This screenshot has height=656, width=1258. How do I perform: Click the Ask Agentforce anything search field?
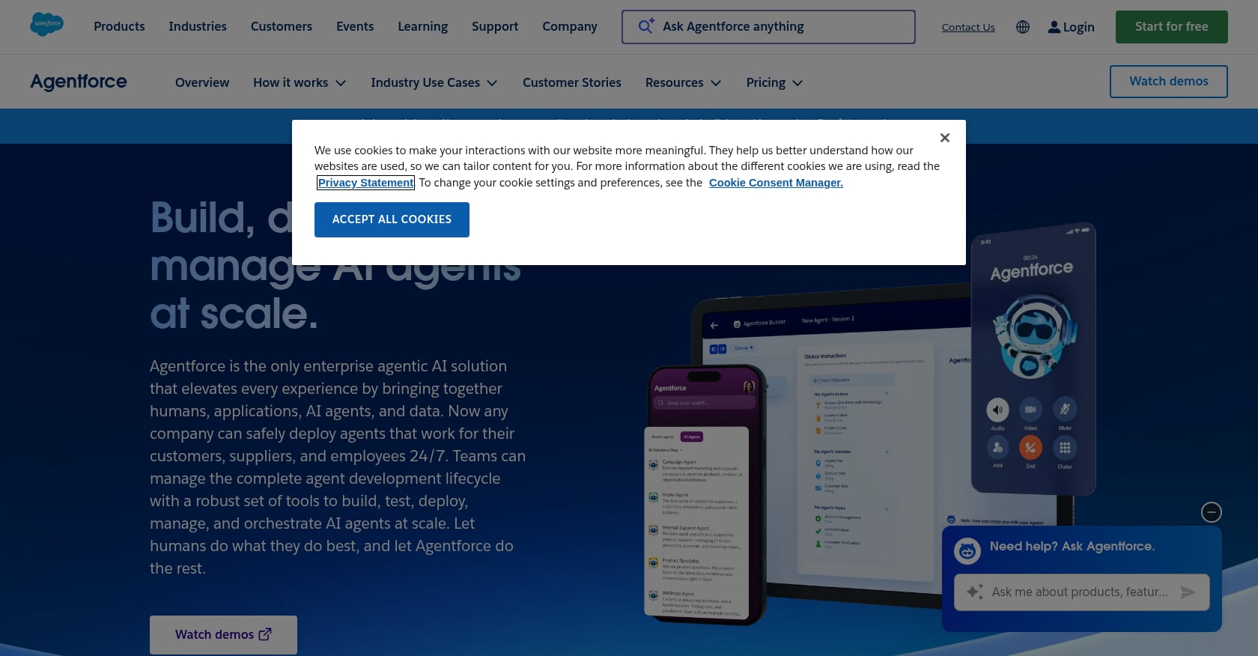[768, 27]
